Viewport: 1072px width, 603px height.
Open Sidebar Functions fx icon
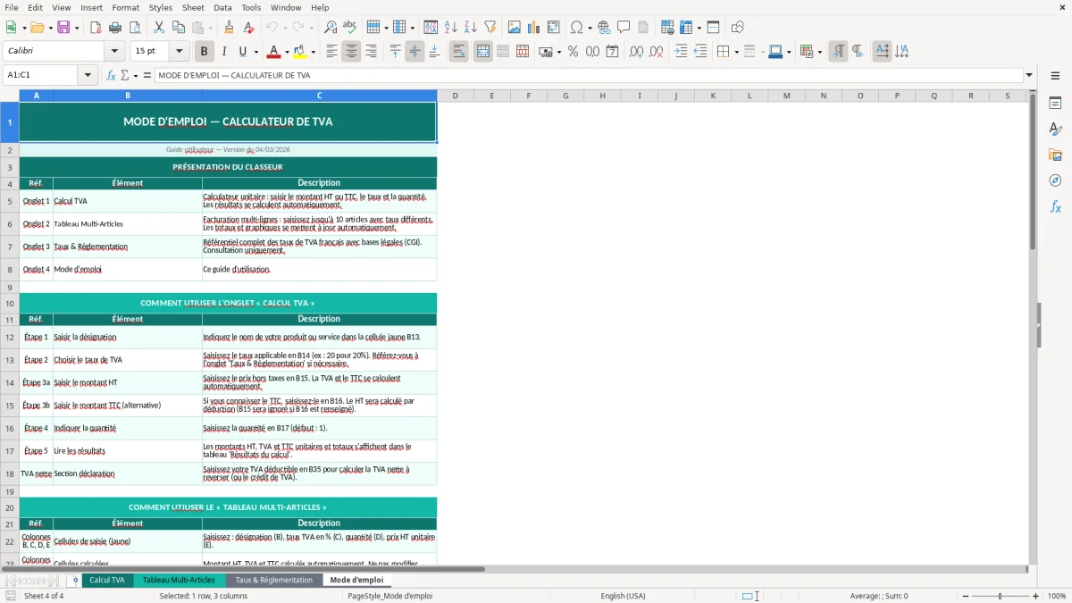(1055, 206)
